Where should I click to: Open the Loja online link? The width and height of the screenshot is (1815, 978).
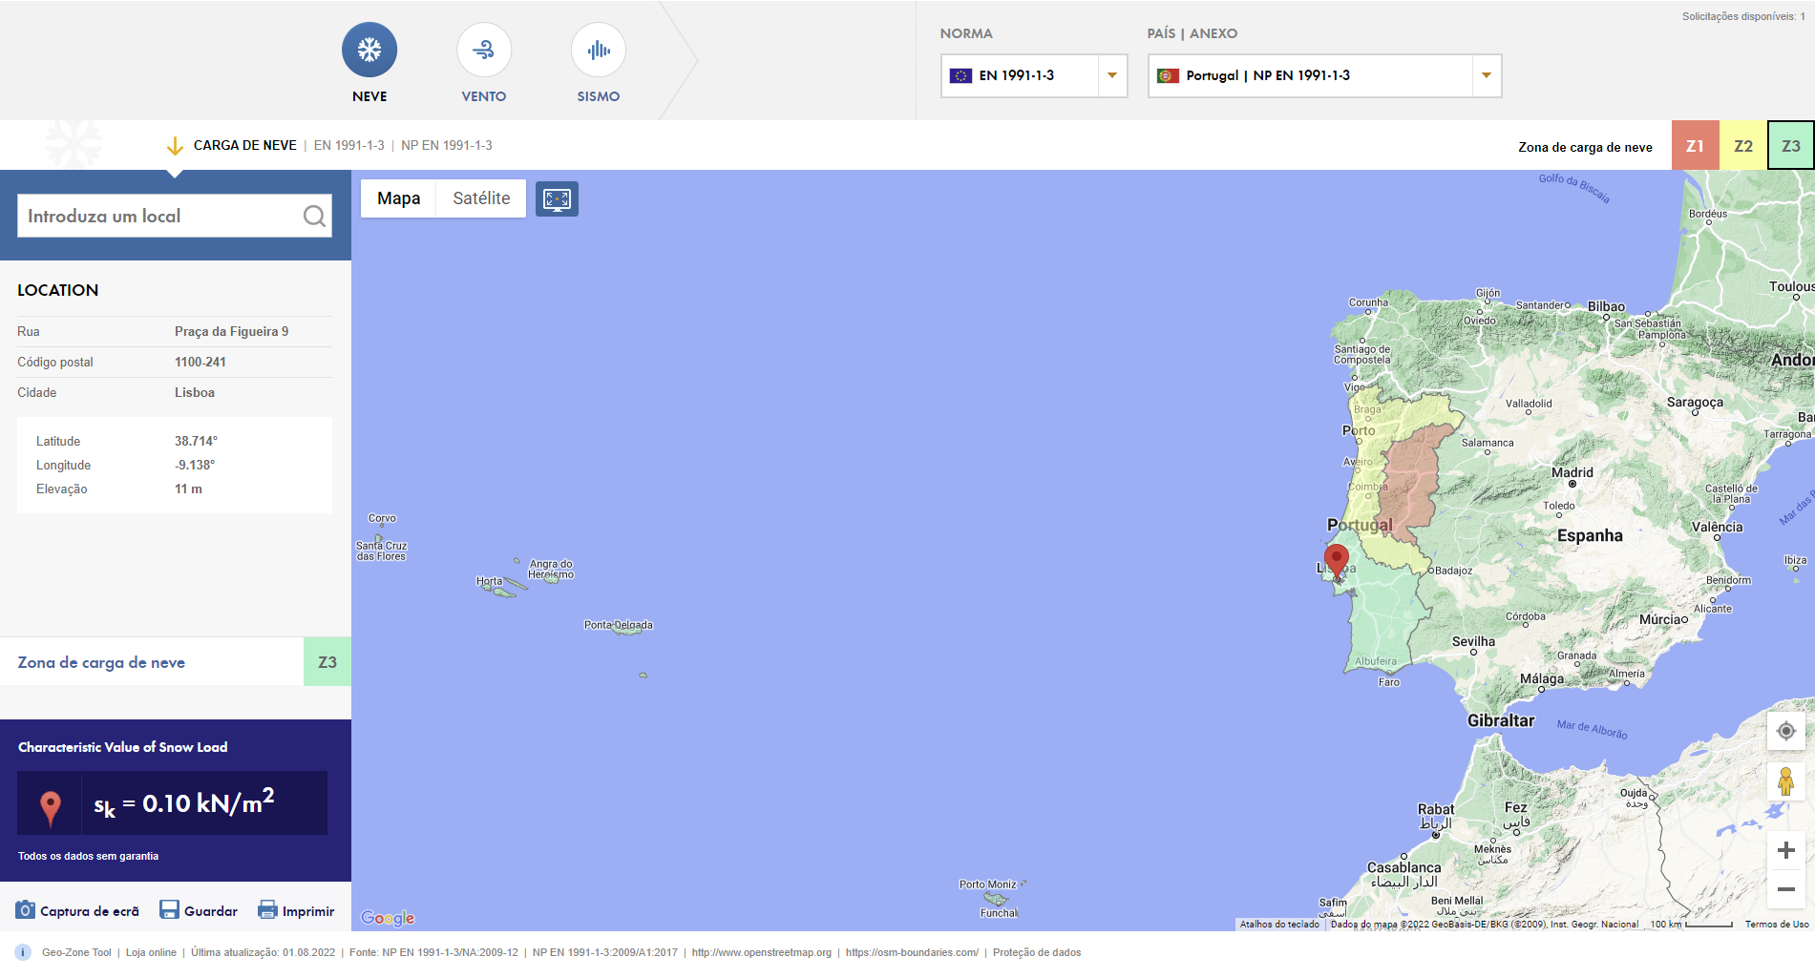[151, 951]
